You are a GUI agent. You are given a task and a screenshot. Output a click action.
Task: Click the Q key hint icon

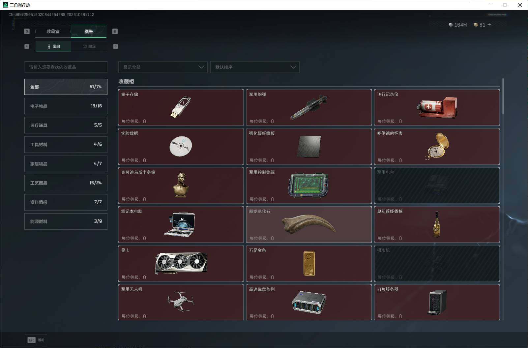27,31
